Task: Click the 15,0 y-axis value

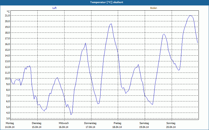Action: pyautogui.click(x=8, y=50)
